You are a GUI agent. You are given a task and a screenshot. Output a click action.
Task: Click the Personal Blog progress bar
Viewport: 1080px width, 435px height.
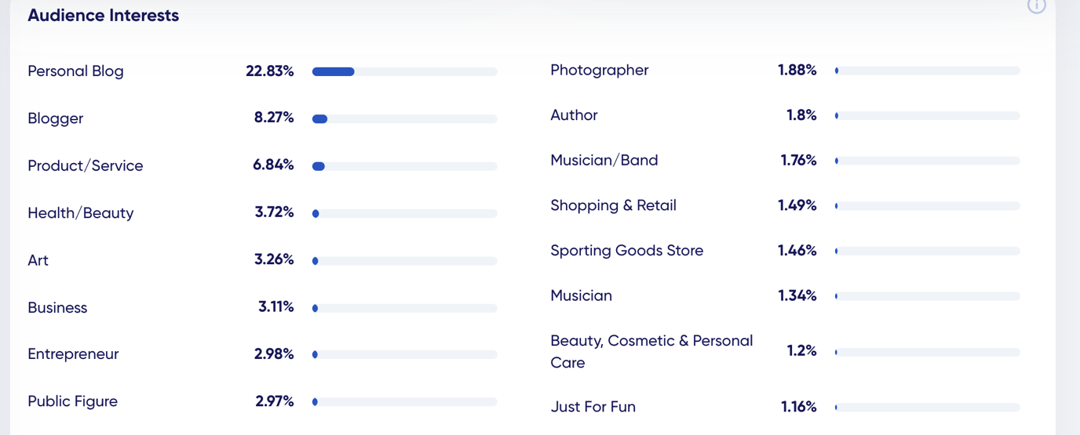coord(405,71)
